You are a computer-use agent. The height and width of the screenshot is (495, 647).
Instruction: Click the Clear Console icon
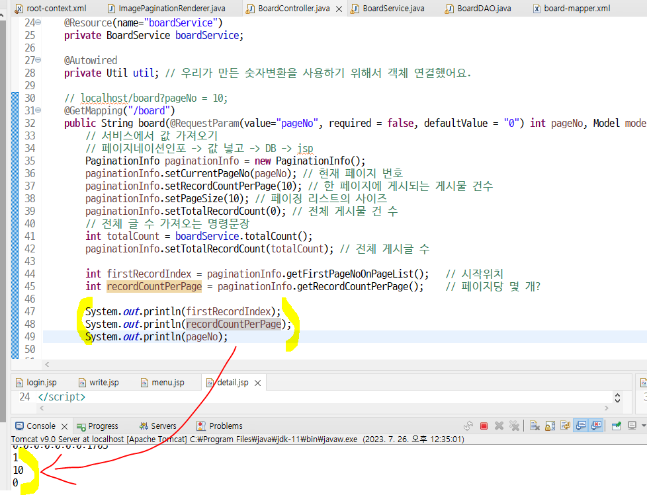click(x=535, y=426)
